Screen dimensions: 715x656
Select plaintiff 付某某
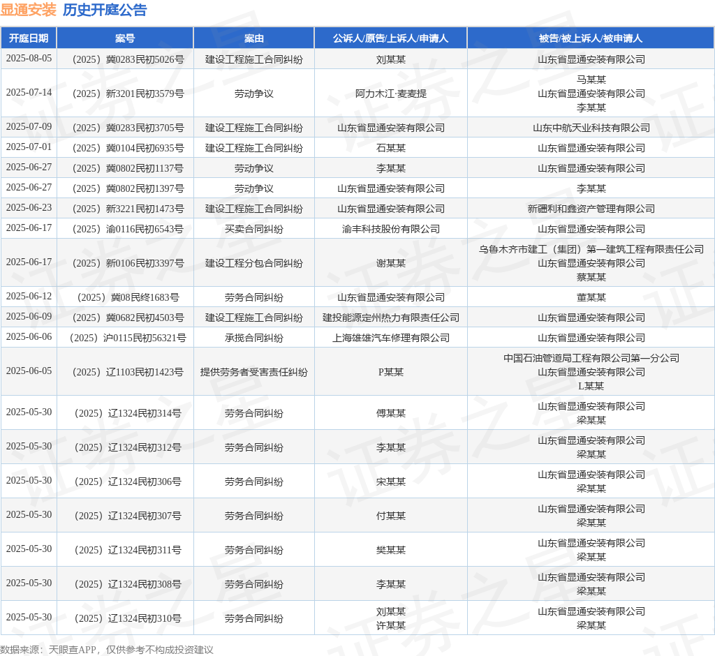point(391,516)
